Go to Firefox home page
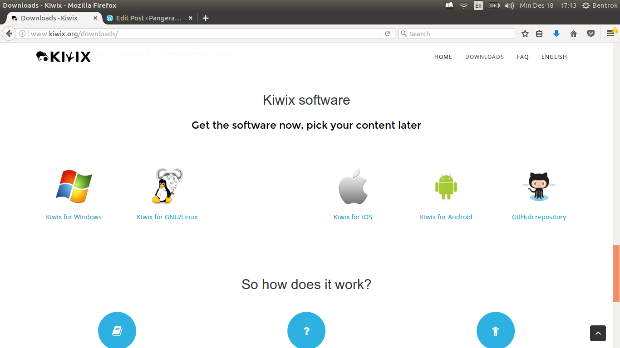Screen dimensions: 620x348 pyautogui.click(x=574, y=34)
